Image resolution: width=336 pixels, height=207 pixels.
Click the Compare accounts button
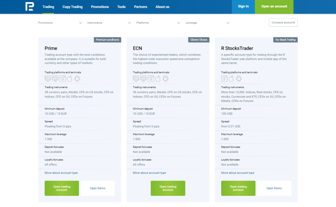click(283, 22)
